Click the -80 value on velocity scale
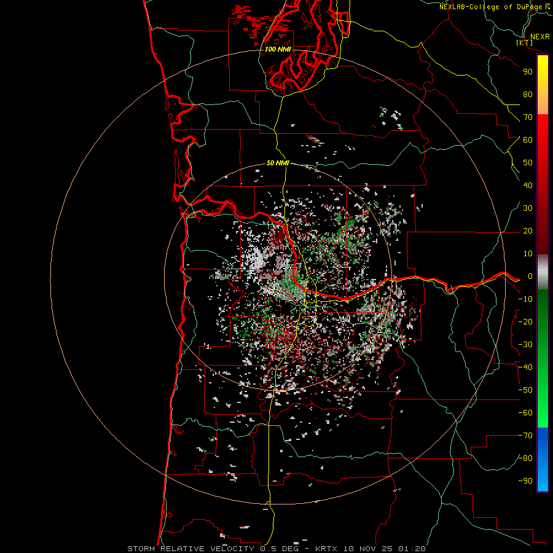Image resolution: width=553 pixels, height=553 pixels. coord(525,458)
